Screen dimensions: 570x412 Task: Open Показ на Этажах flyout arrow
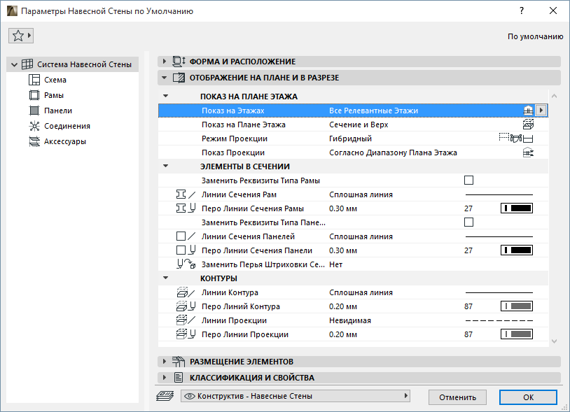point(541,111)
